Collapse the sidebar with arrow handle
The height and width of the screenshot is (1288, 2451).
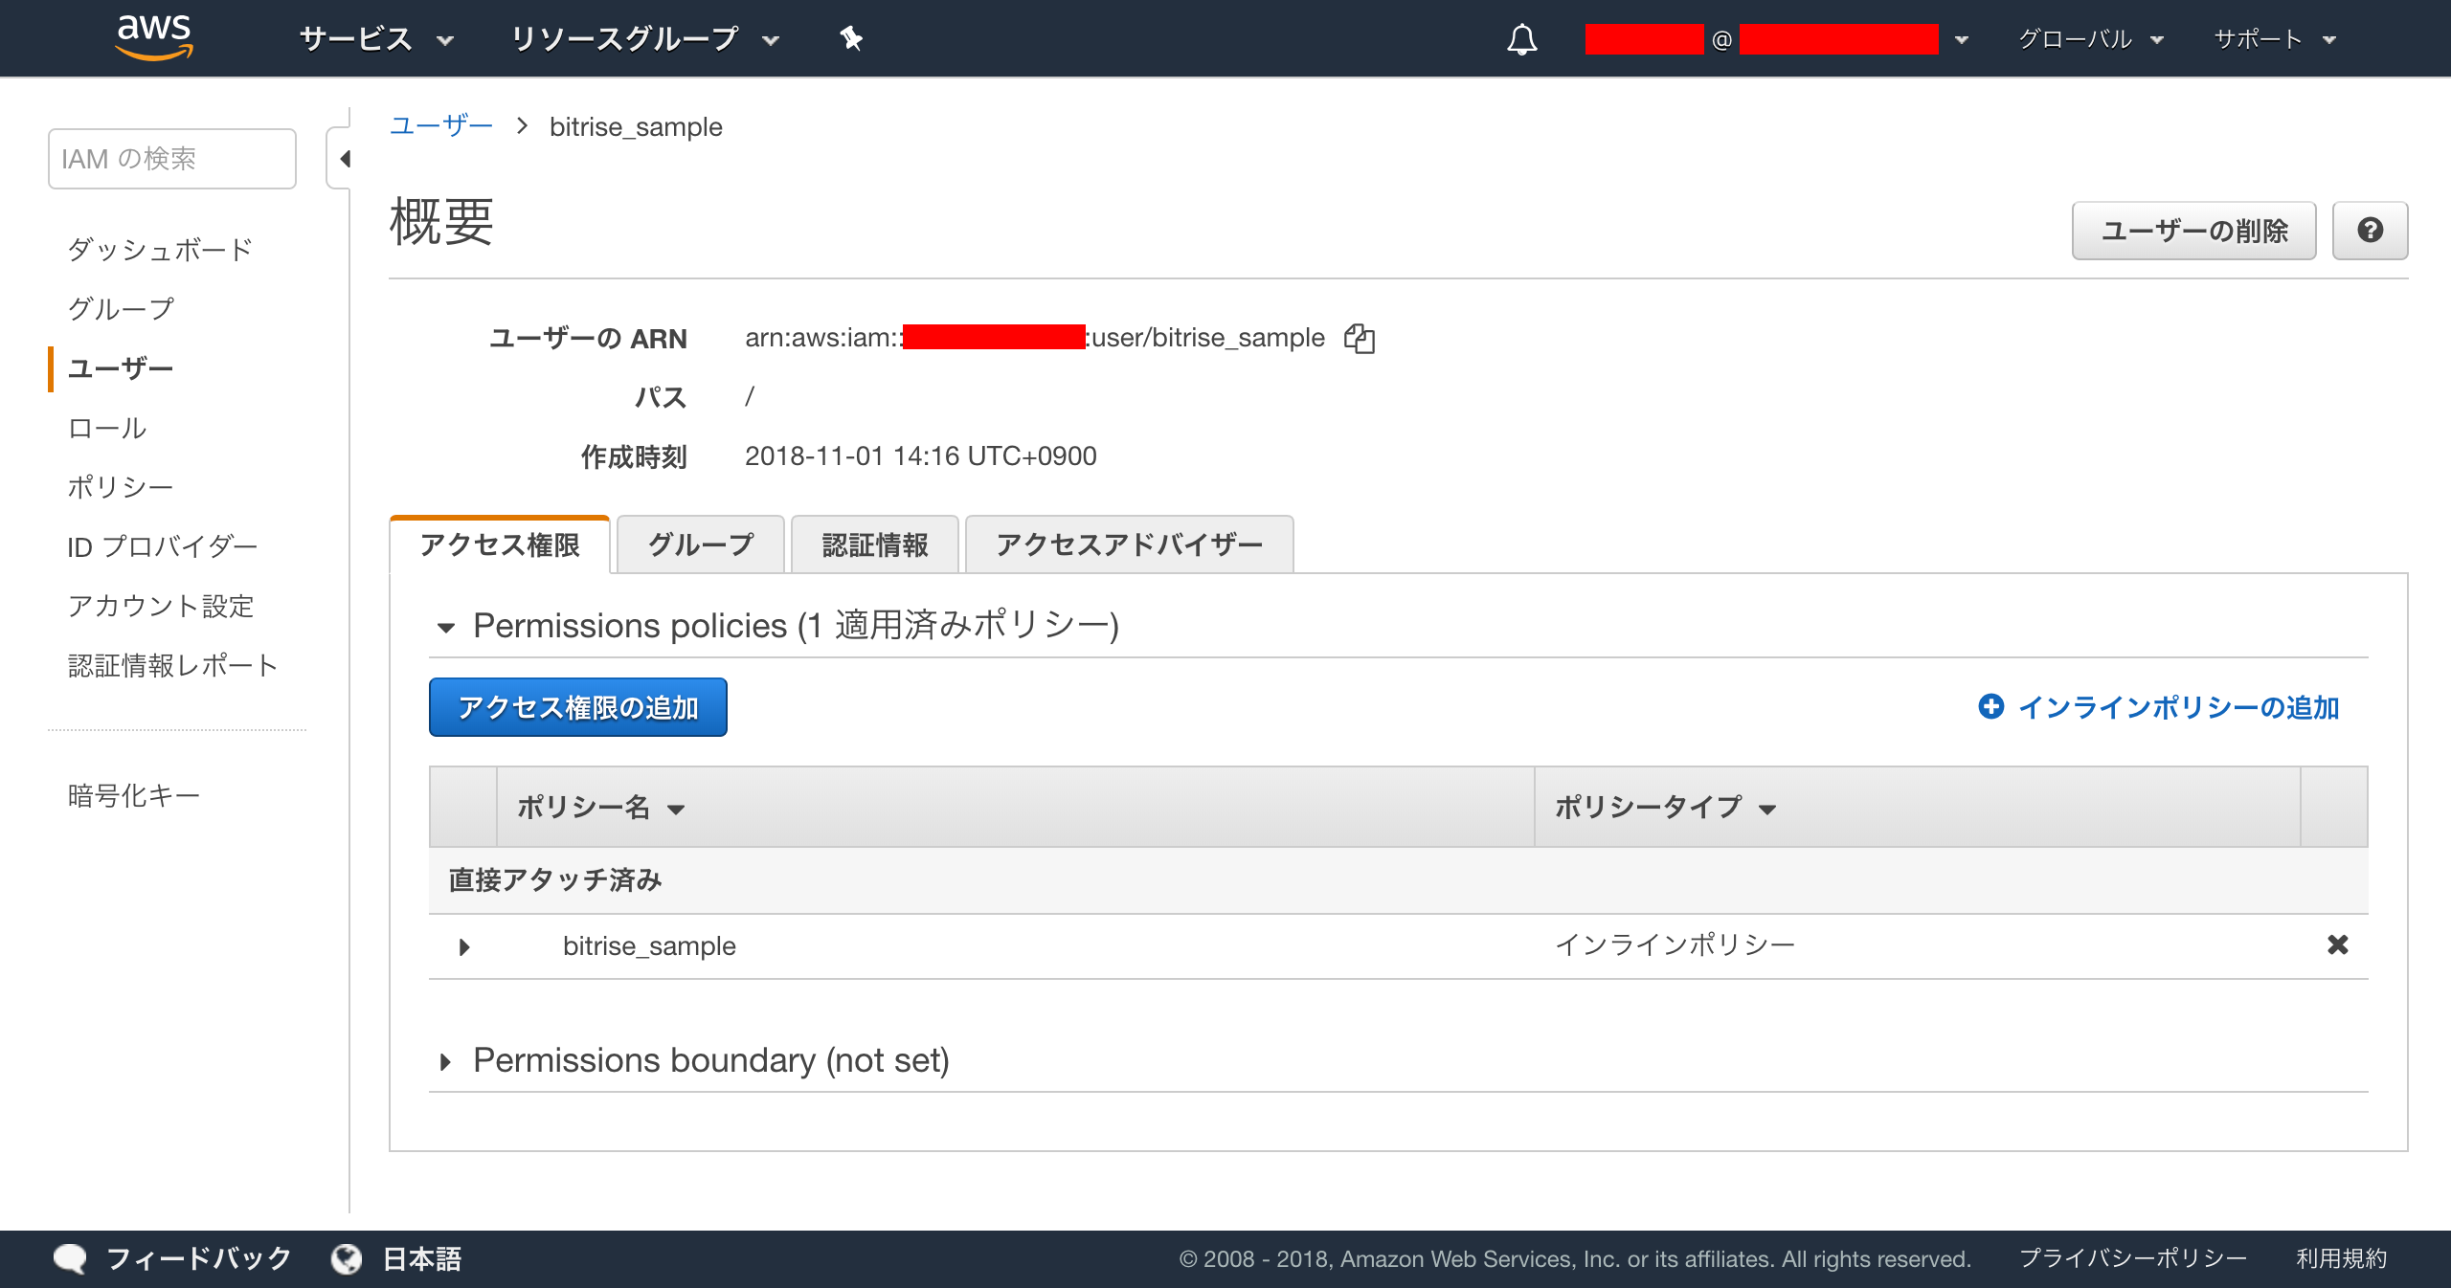(x=340, y=158)
